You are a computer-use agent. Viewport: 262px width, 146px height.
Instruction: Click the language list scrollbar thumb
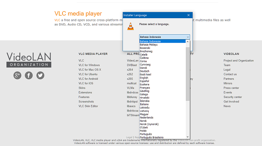187,74
